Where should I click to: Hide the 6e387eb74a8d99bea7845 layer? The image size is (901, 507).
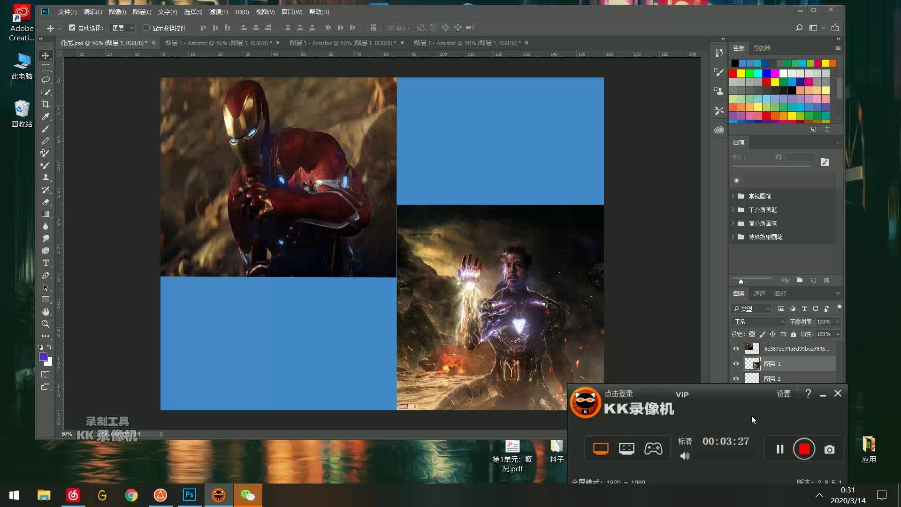click(x=736, y=348)
